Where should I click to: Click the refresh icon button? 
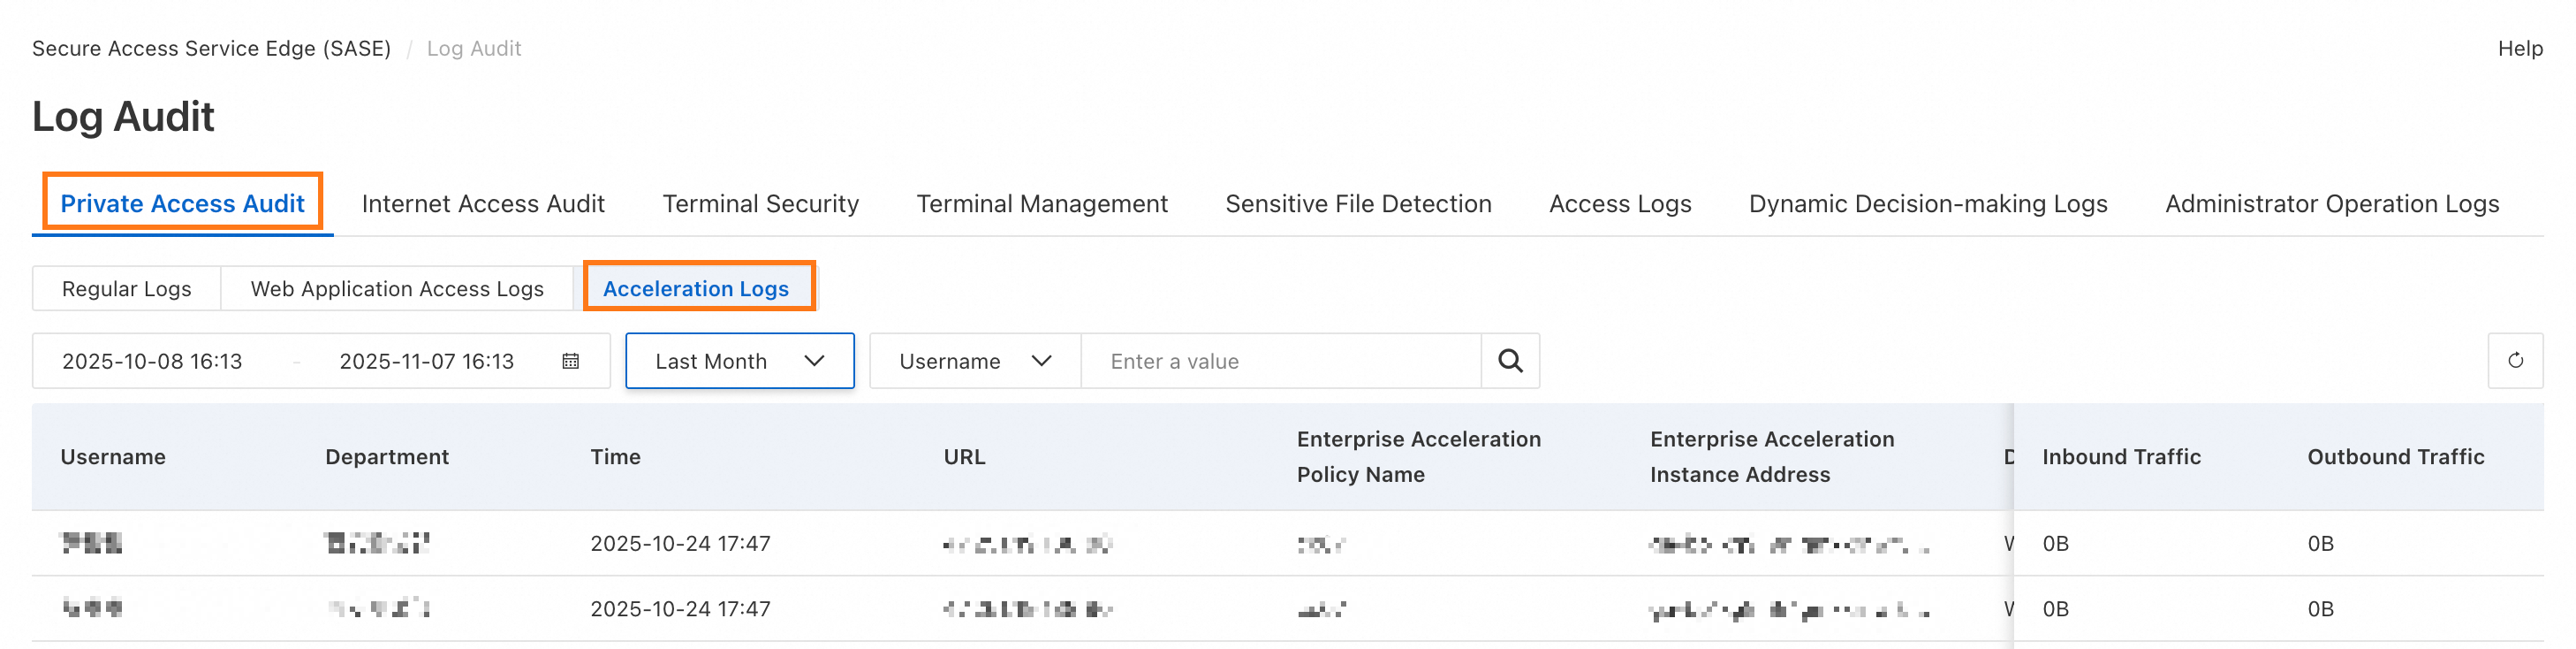(2514, 361)
